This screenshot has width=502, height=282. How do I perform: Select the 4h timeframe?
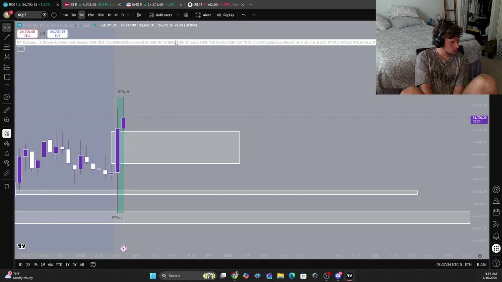116,15
